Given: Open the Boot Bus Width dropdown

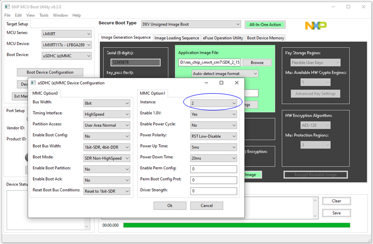Looking at the screenshot, I should tap(107, 147).
